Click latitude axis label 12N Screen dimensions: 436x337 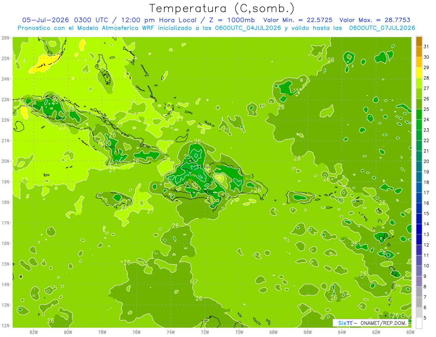click(x=5, y=325)
